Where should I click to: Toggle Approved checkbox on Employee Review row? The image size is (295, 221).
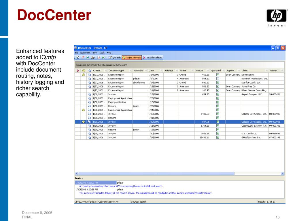(x=218, y=102)
